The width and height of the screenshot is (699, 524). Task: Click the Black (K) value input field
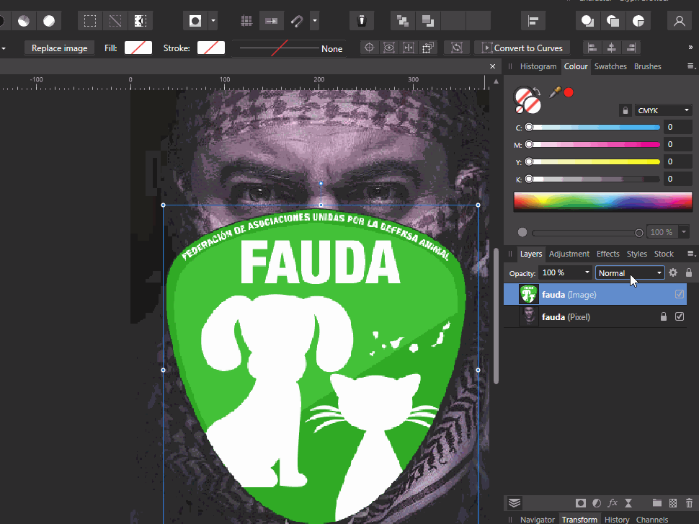677,179
